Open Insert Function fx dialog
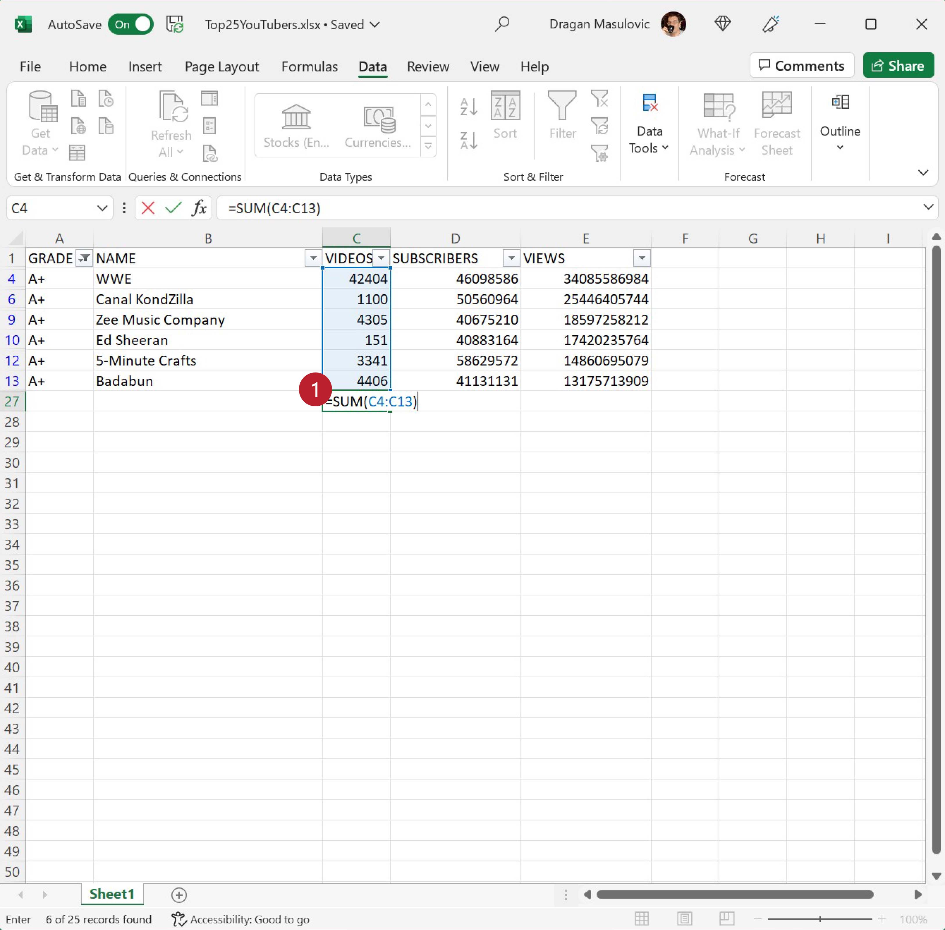This screenshot has width=945, height=930. click(x=199, y=208)
